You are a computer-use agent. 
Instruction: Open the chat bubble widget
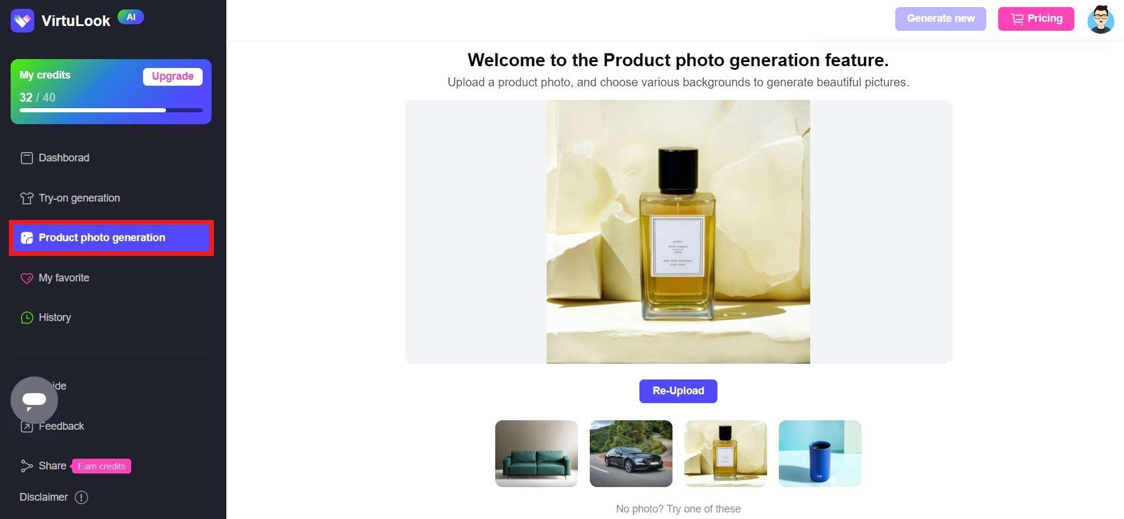(34, 400)
